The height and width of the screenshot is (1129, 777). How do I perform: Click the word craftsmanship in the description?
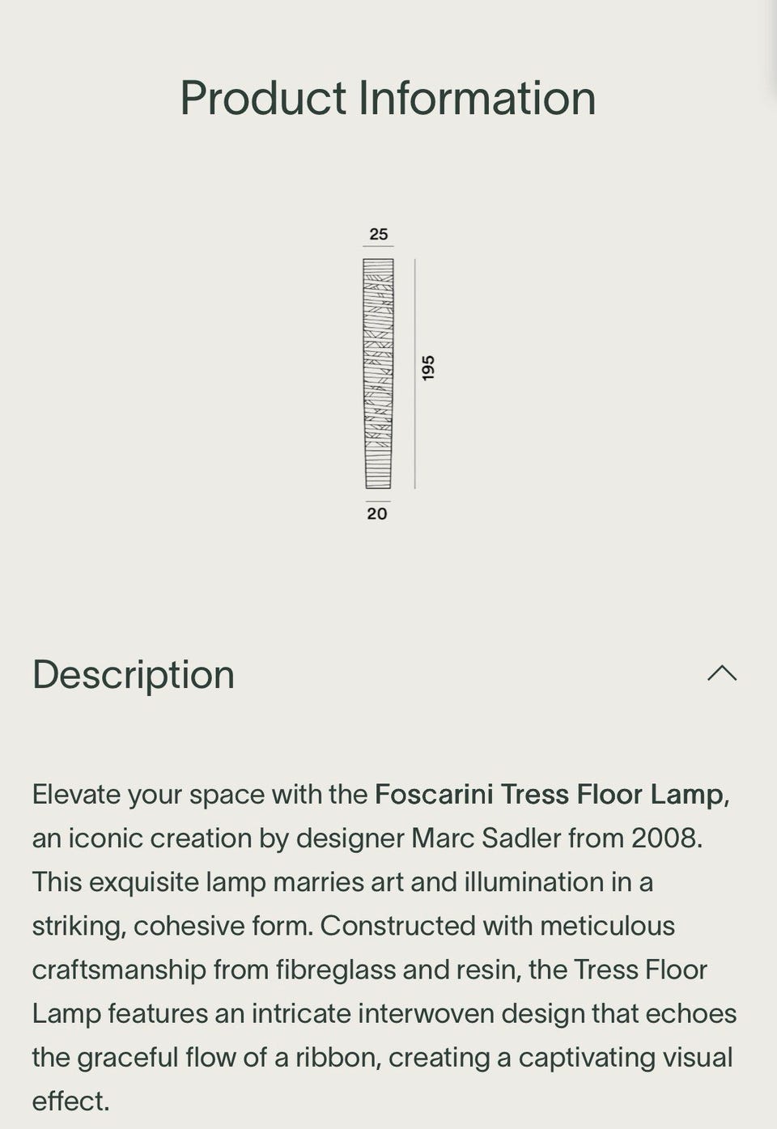point(119,970)
